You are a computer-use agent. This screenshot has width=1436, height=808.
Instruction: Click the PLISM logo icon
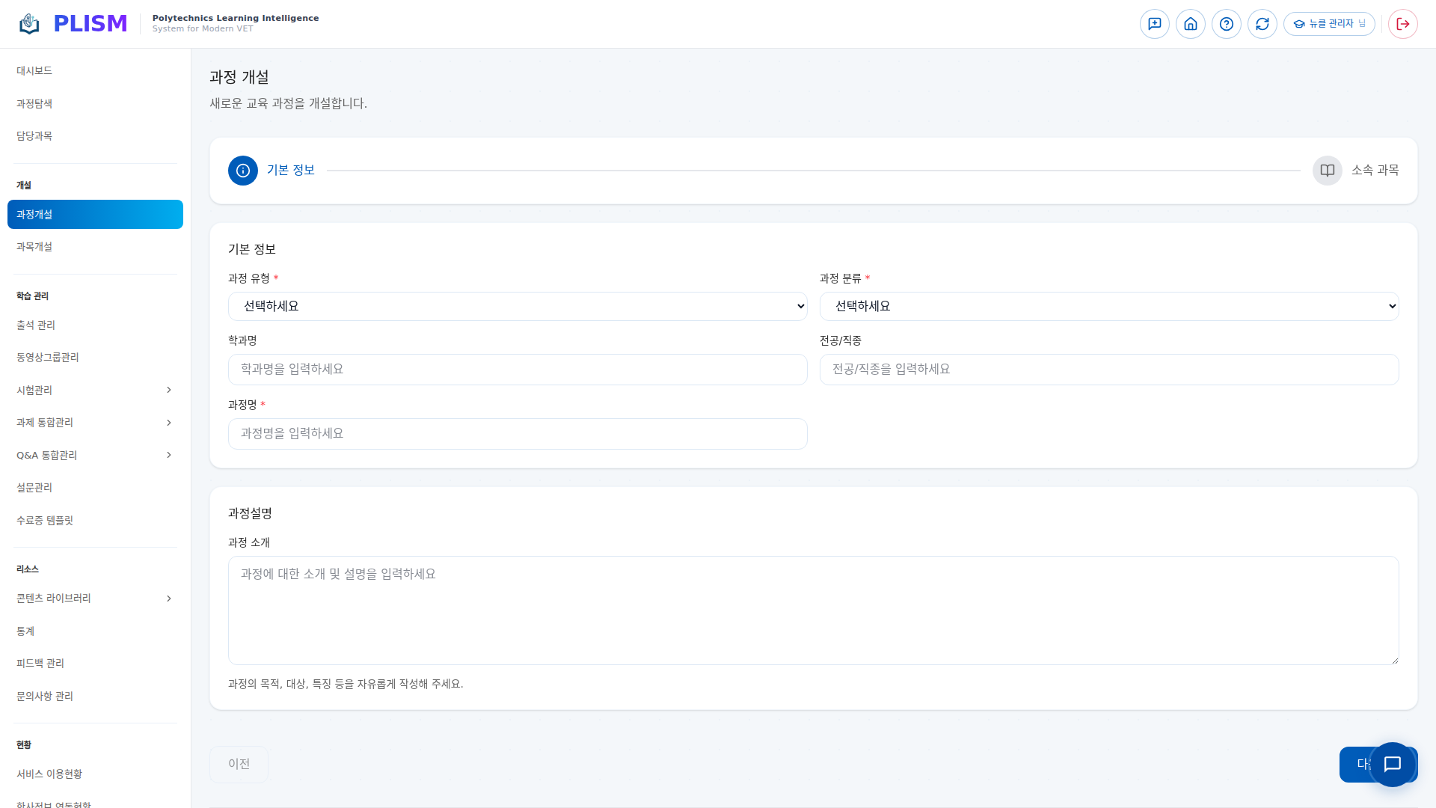(29, 24)
